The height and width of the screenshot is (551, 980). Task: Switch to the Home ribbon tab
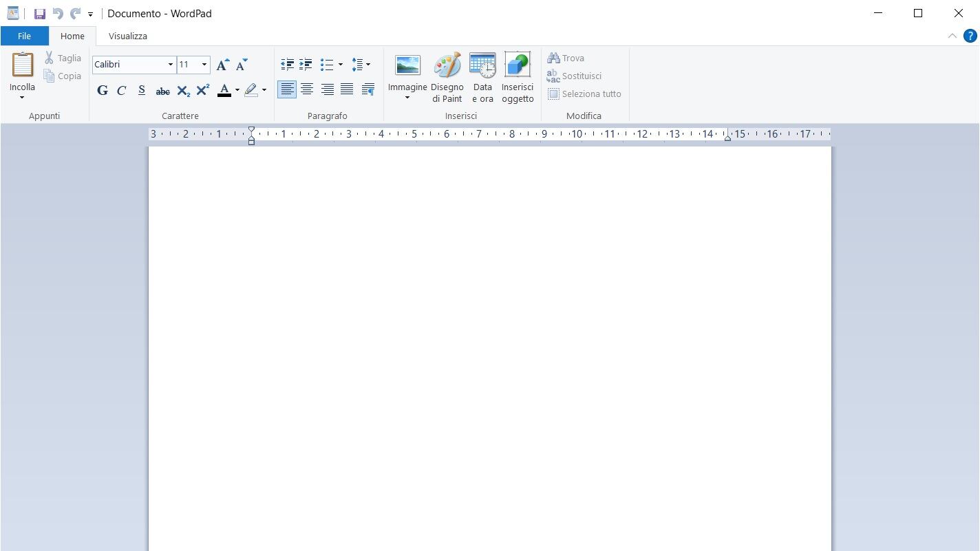(x=72, y=36)
